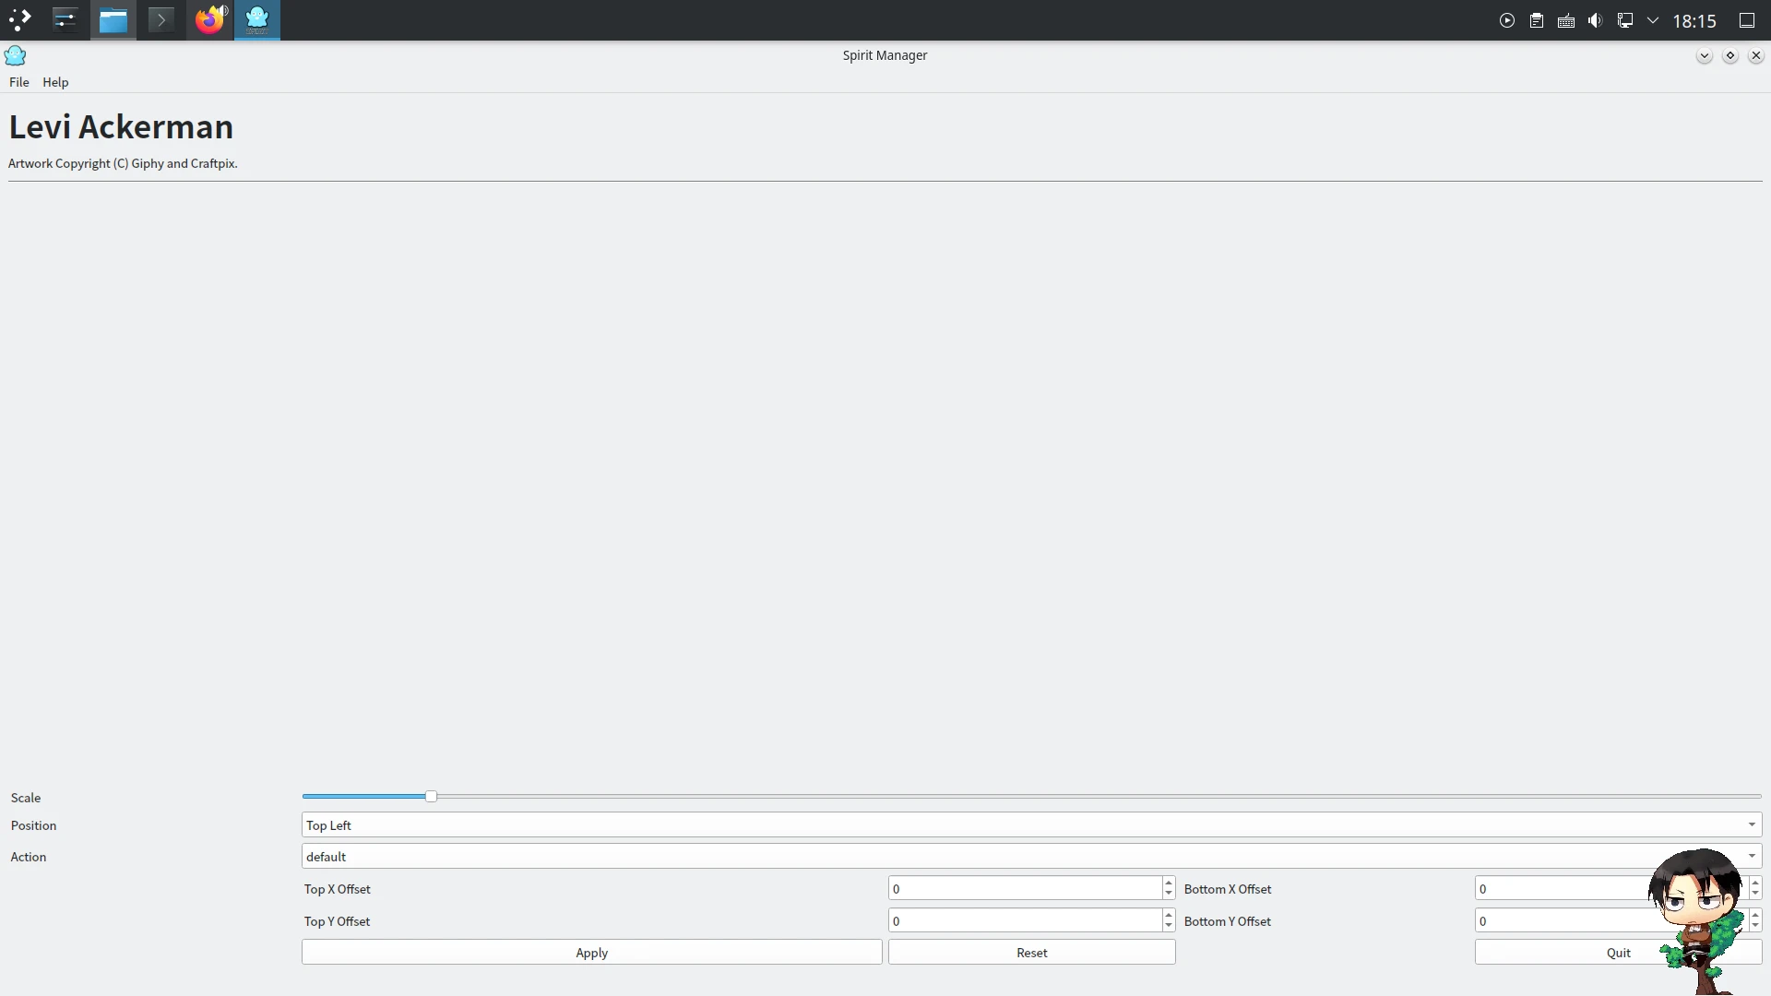This screenshot has height=996, width=1771.
Task: Click the Bottom X Offset field
Action: [1559, 888]
